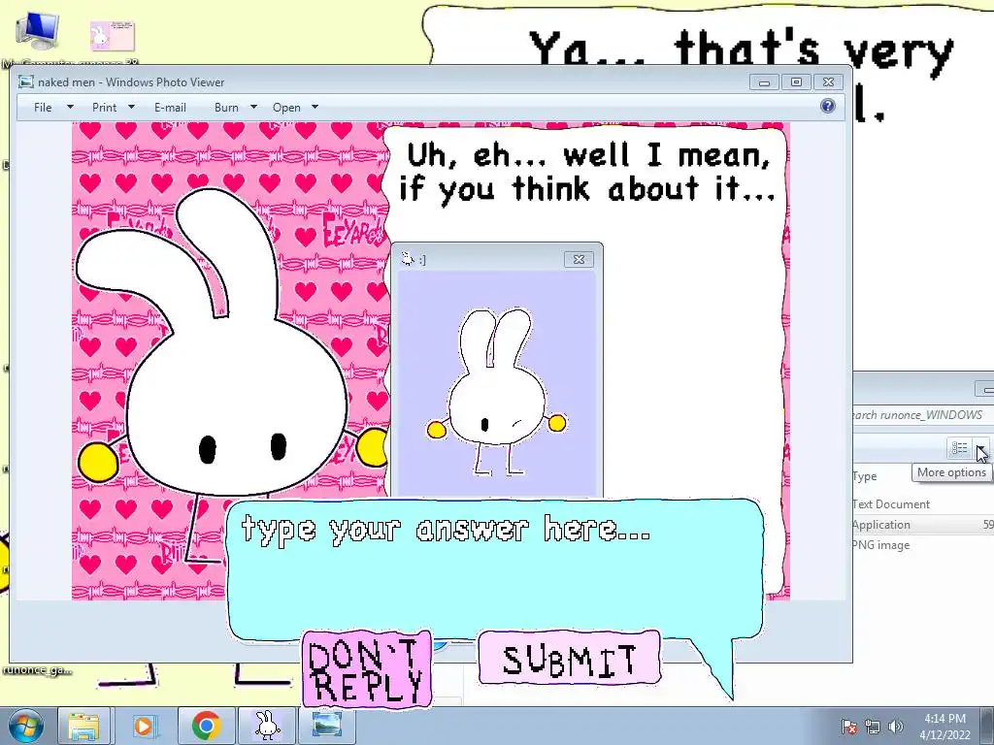This screenshot has width=994, height=745.
Task: Open File Explorer from the taskbar
Action: (x=83, y=726)
